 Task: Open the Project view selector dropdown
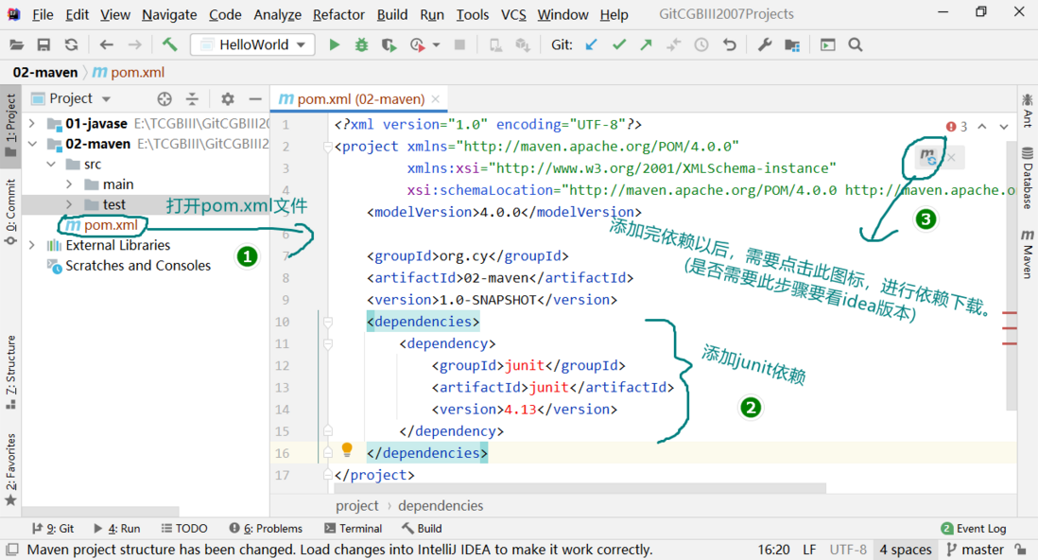click(x=71, y=98)
